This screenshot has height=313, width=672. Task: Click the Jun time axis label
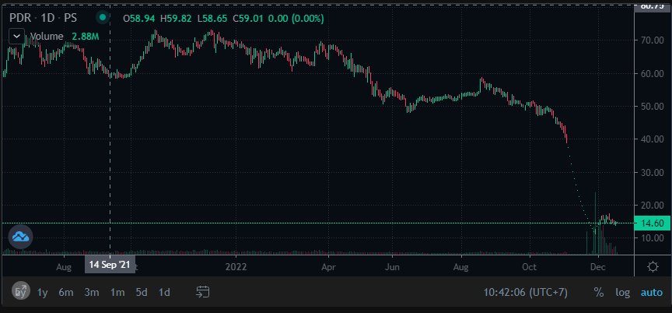click(393, 267)
